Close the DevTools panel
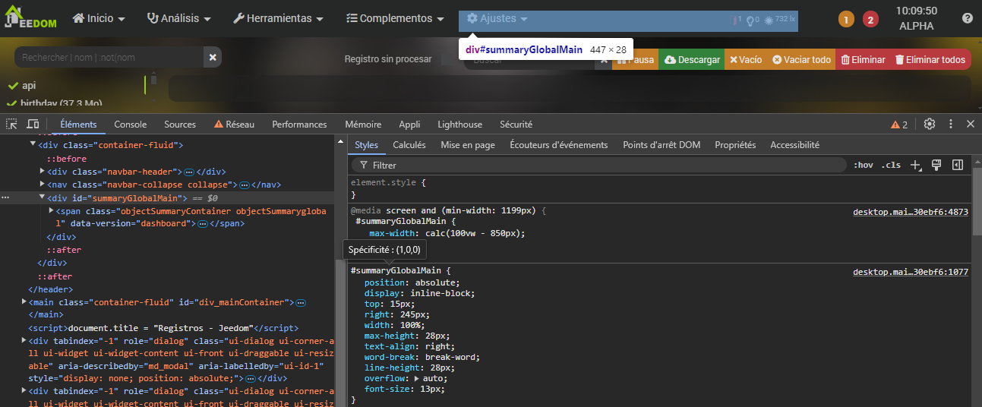This screenshot has height=407, width=982. tap(970, 124)
